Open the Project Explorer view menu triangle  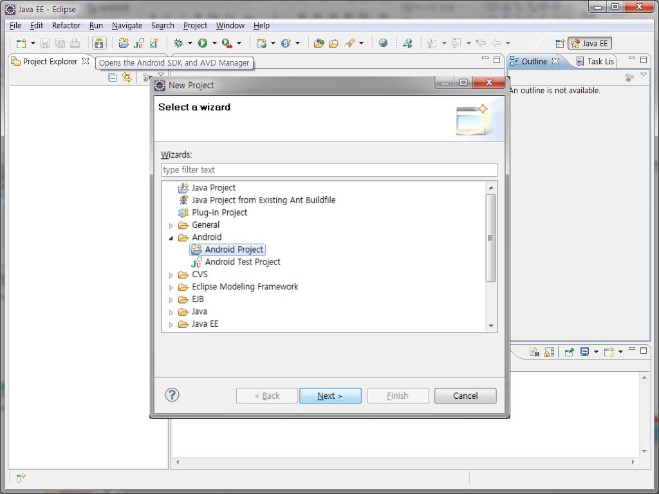pos(160,75)
